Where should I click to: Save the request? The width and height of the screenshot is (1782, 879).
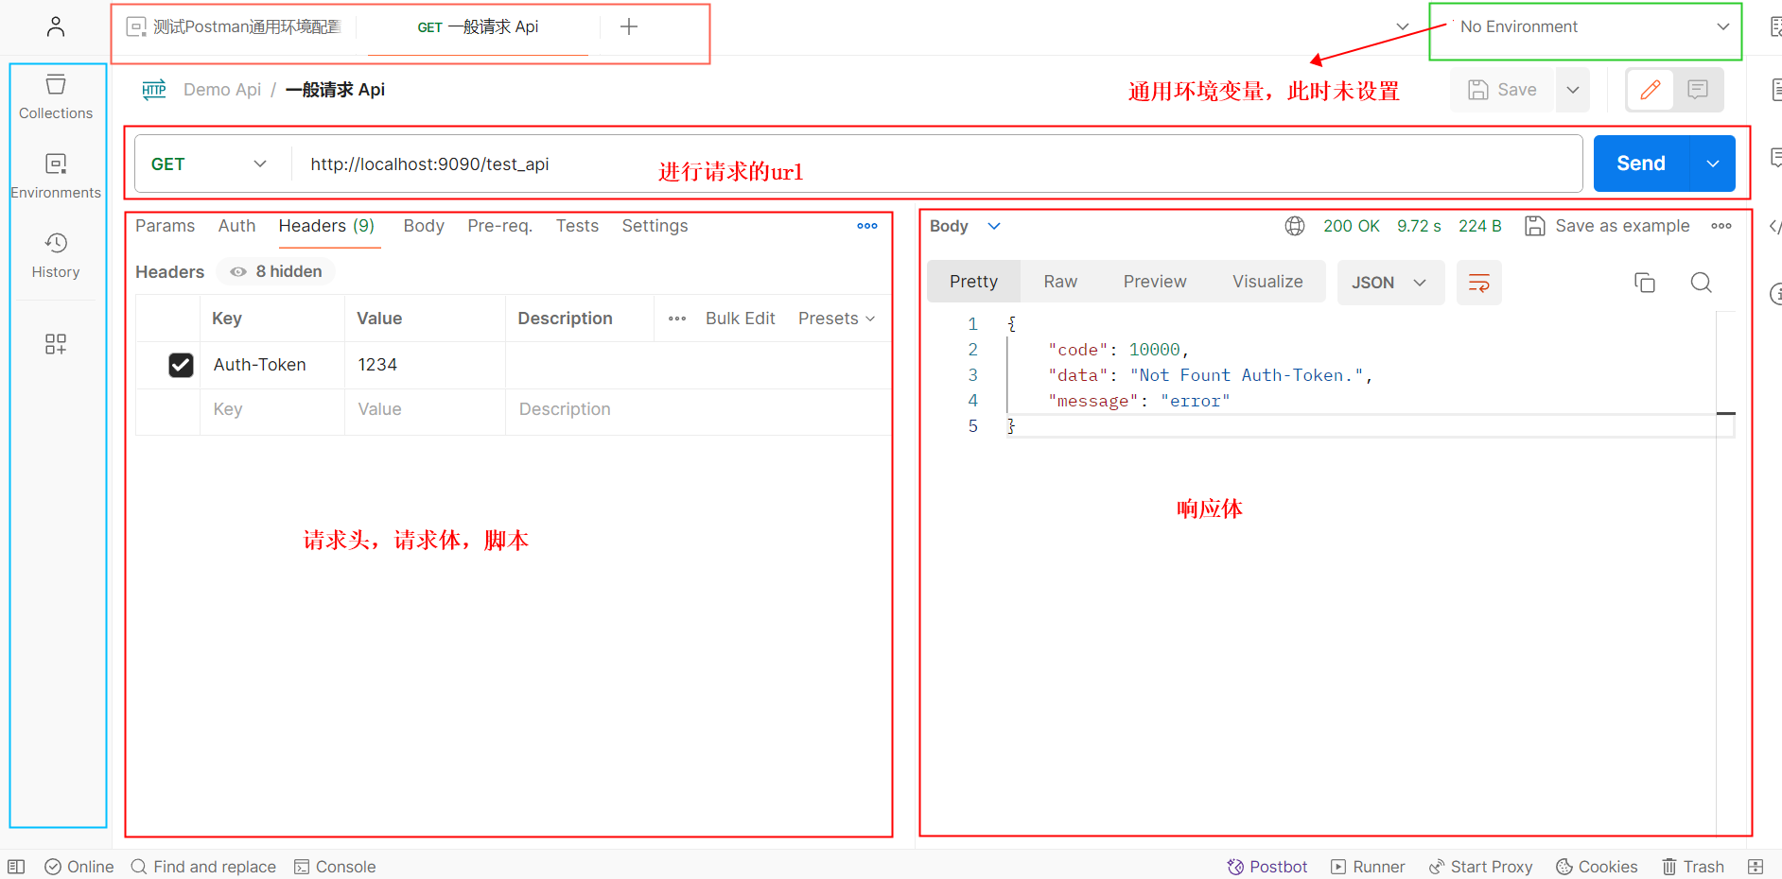pyautogui.click(x=1502, y=90)
